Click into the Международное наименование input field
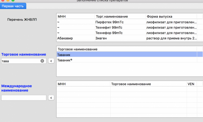 point(24,98)
